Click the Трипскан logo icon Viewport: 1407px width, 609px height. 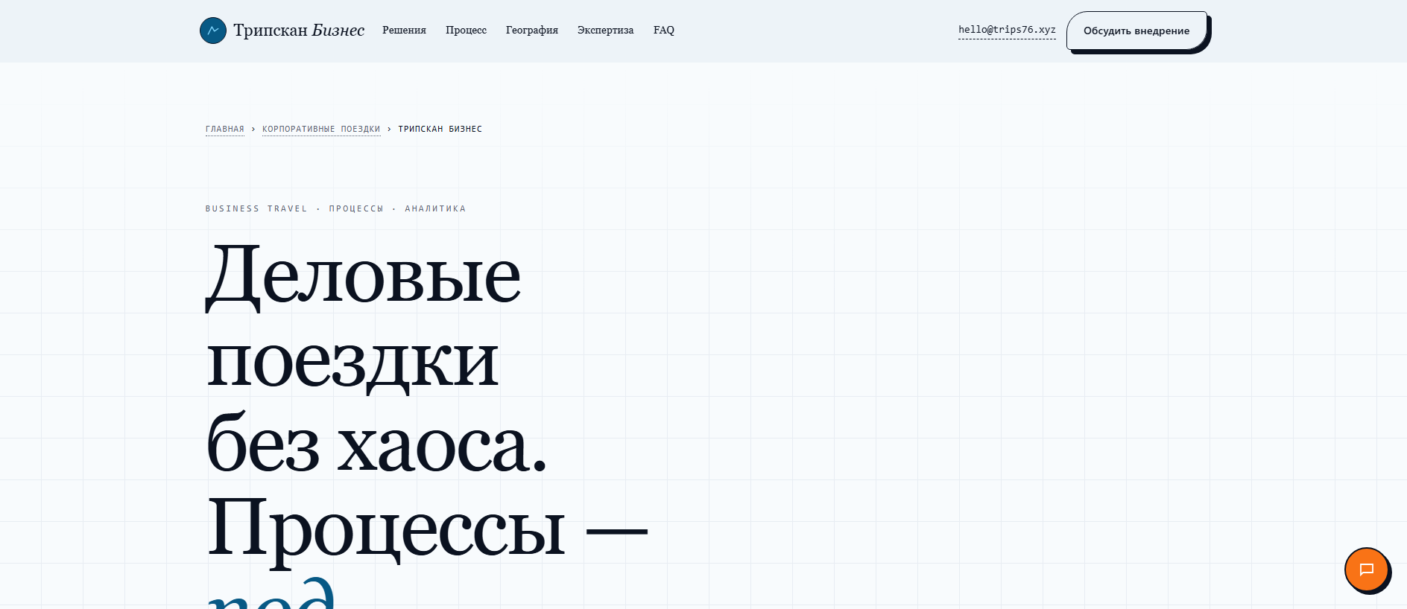tap(213, 31)
